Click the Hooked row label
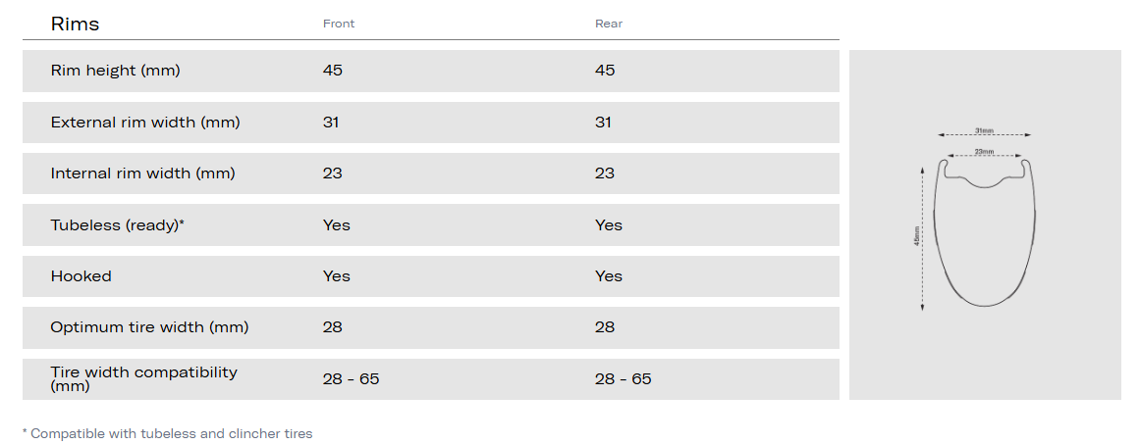 click(x=81, y=276)
